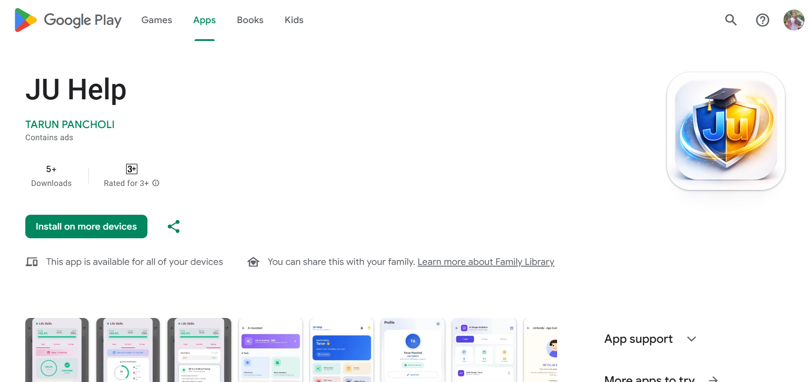Switch to the Books tab
The image size is (811, 382).
(x=250, y=20)
